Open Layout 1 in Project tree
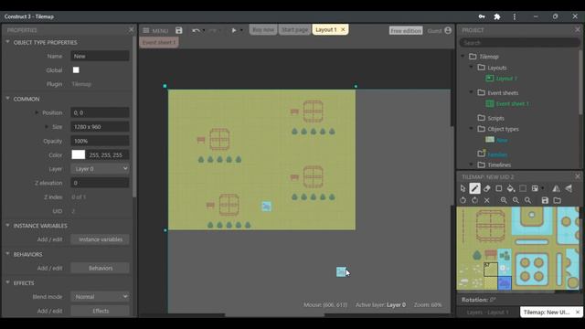 coord(506,79)
